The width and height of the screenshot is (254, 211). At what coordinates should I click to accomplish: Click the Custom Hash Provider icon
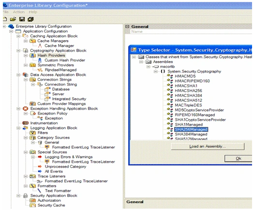(x=40, y=60)
